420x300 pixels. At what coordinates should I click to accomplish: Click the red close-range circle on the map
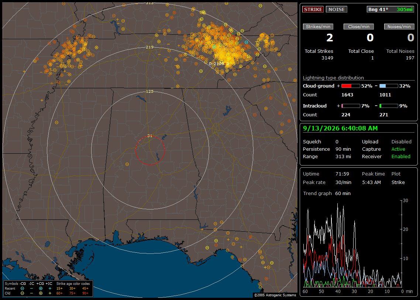click(x=150, y=150)
